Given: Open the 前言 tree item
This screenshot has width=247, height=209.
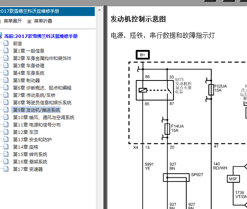Looking at the screenshot, I should click(18, 44).
